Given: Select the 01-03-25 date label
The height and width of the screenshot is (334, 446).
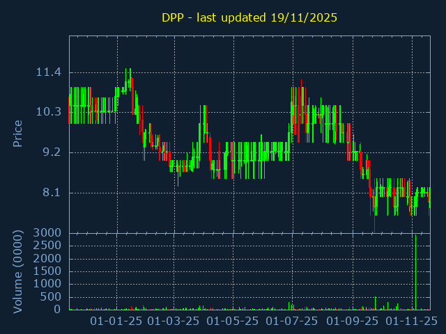Looking at the screenshot, I should pos(176,321).
